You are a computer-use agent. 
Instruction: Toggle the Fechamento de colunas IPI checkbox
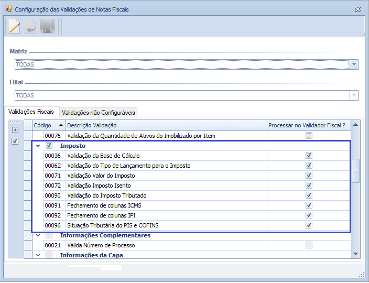[309, 215]
